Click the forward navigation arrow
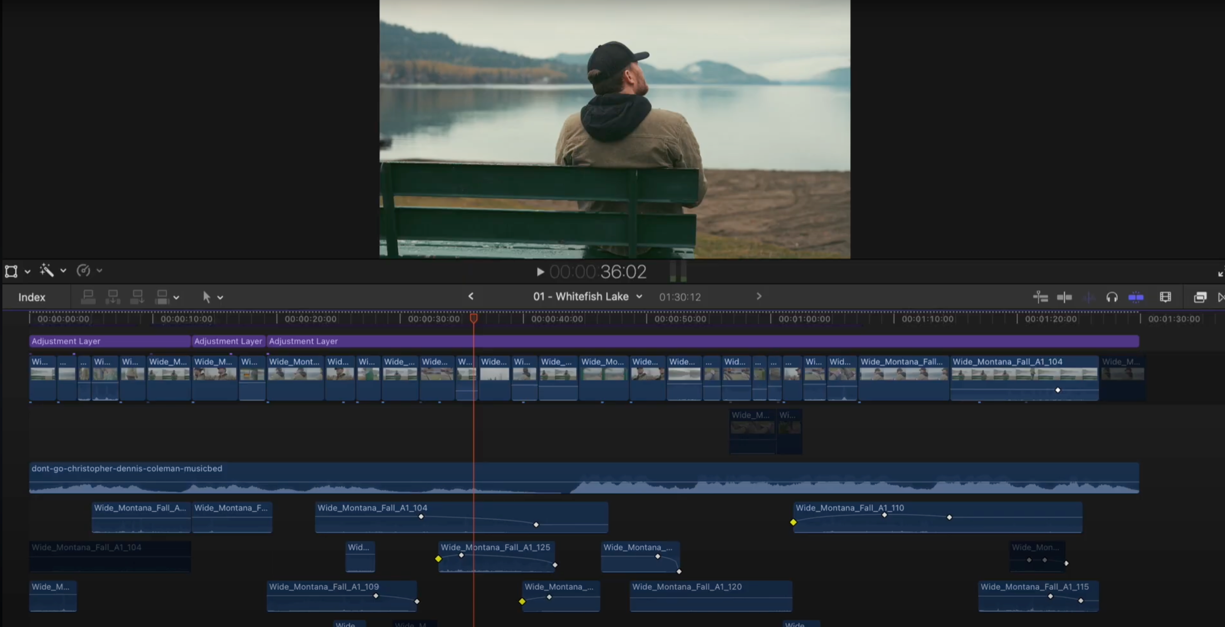Image resolution: width=1225 pixels, height=627 pixels. click(x=759, y=296)
